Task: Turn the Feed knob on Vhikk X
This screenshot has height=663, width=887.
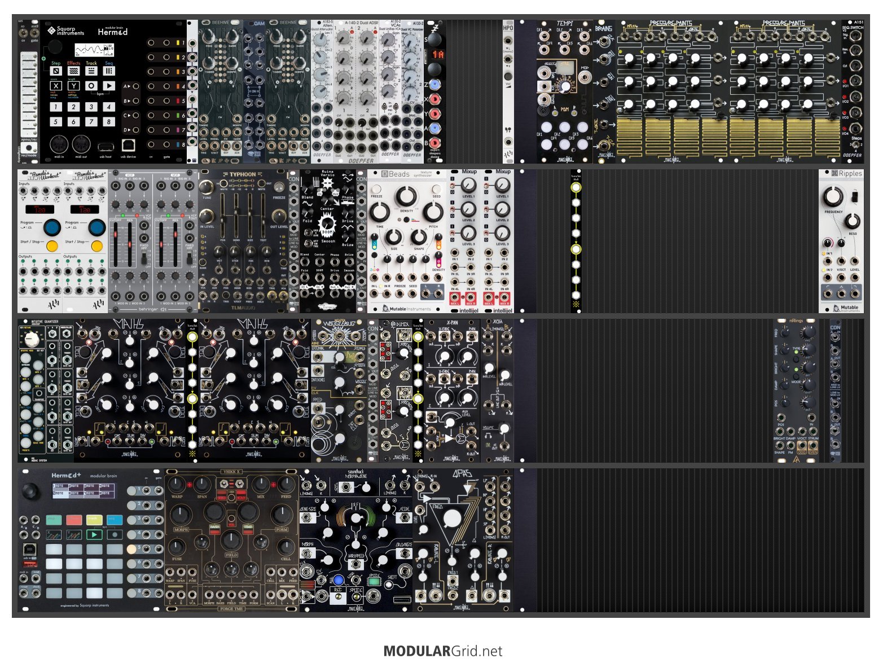Action: tap(286, 484)
